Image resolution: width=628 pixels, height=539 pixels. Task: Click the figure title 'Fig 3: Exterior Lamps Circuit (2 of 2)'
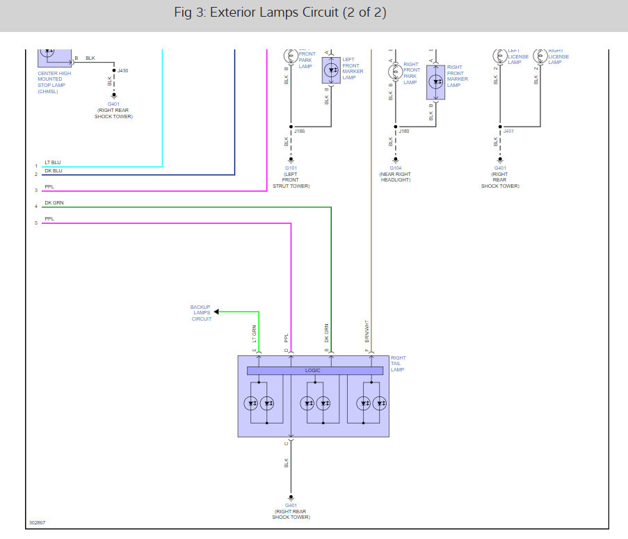[280, 13]
